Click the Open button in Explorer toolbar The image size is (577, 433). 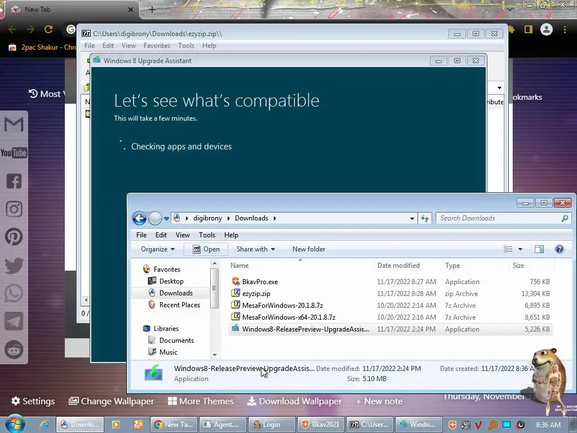pos(206,249)
